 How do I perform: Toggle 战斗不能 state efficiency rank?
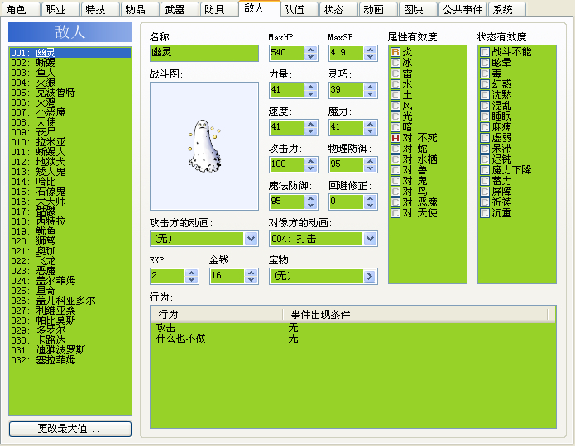485,52
